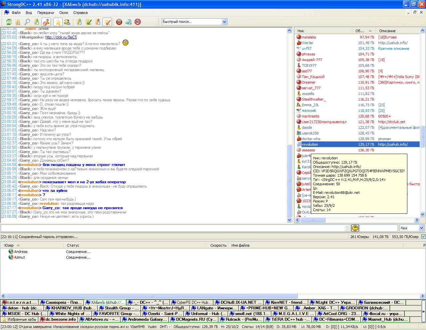Click the user icon beside Werter

pyautogui.click(x=299, y=43)
